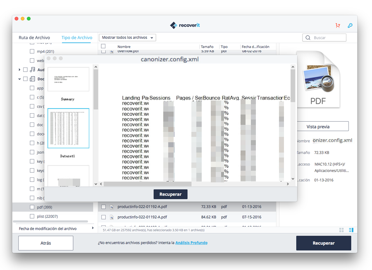Image resolution: width=372 pixels, height=270 pixels.
Task: Click the preview vertical scrollbar thumb
Action: coord(293,86)
